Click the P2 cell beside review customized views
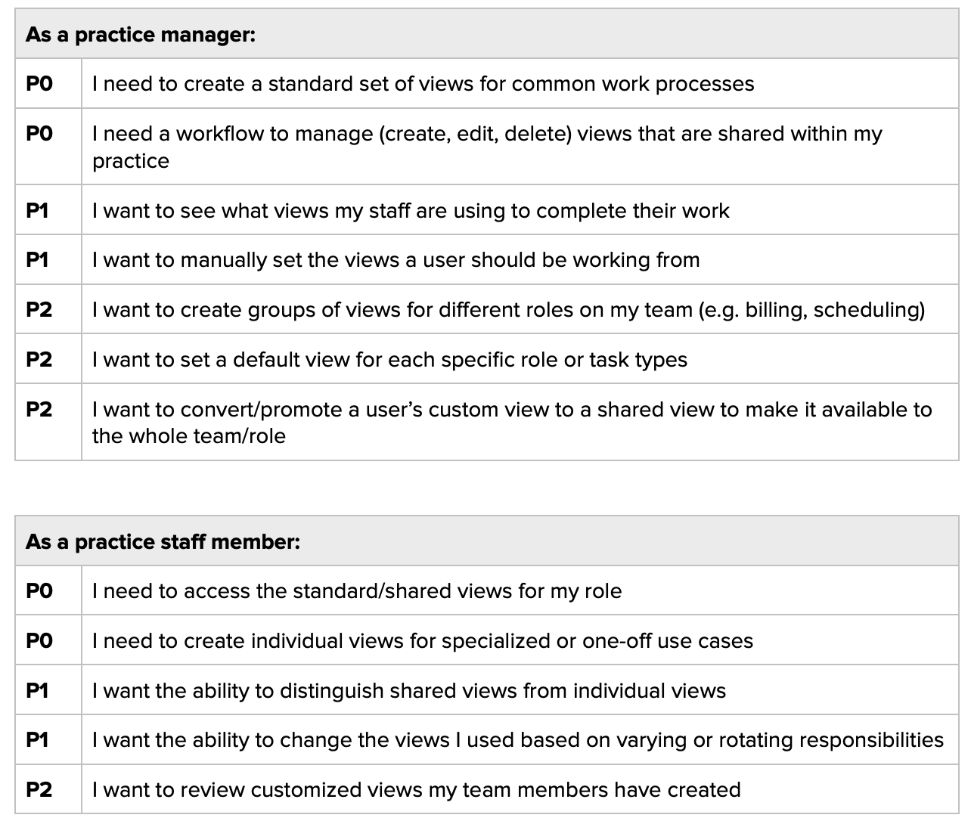 pos(39,790)
